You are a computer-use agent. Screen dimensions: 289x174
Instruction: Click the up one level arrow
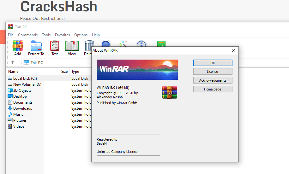pyautogui.click(x=13, y=62)
